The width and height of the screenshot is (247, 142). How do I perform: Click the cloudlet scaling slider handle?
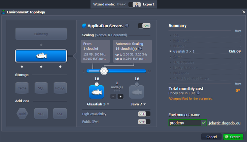point(104,71)
